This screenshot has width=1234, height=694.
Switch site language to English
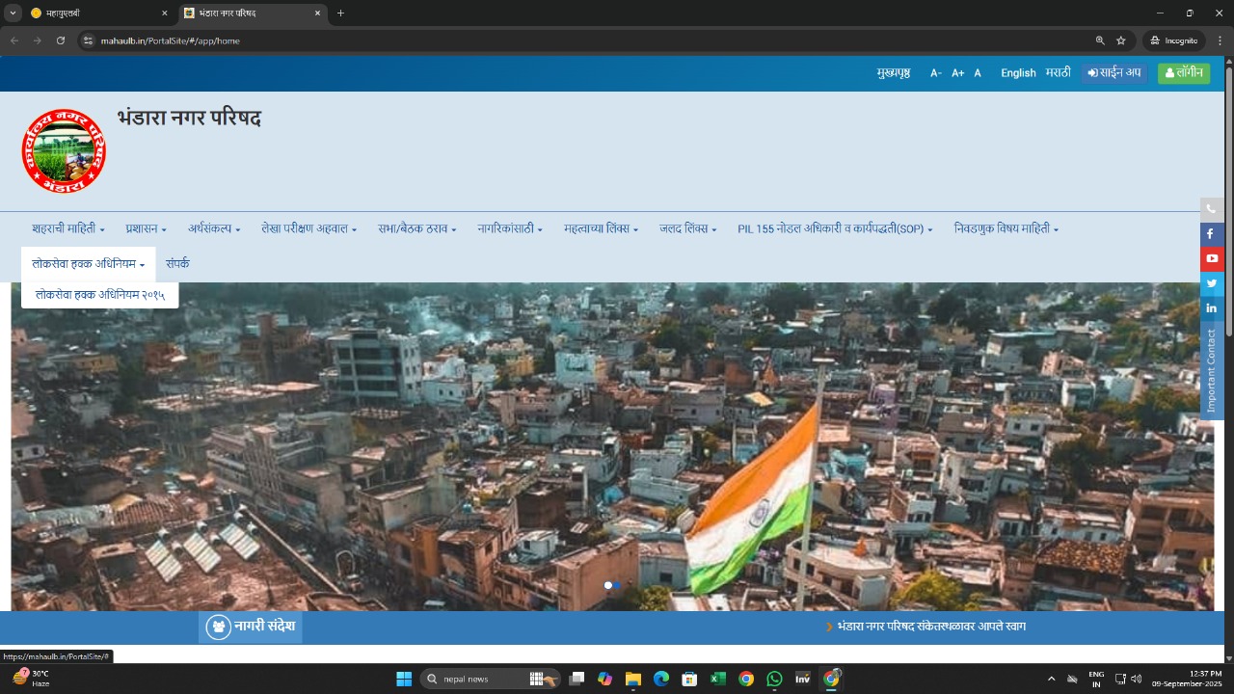tap(1018, 73)
